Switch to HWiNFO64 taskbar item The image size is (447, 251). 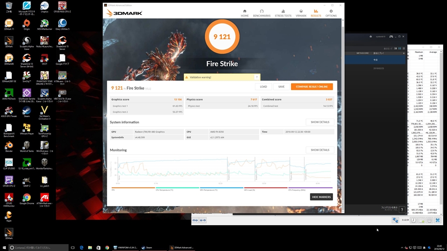click(x=125, y=248)
